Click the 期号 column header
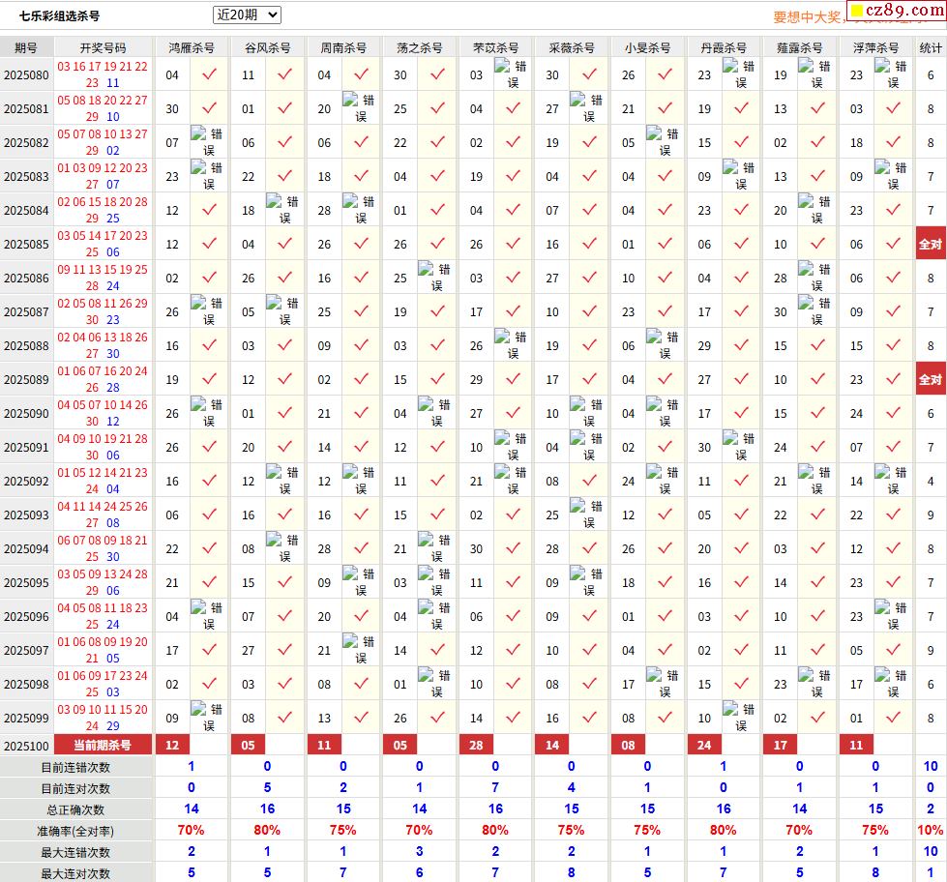947x882 pixels. (26, 47)
